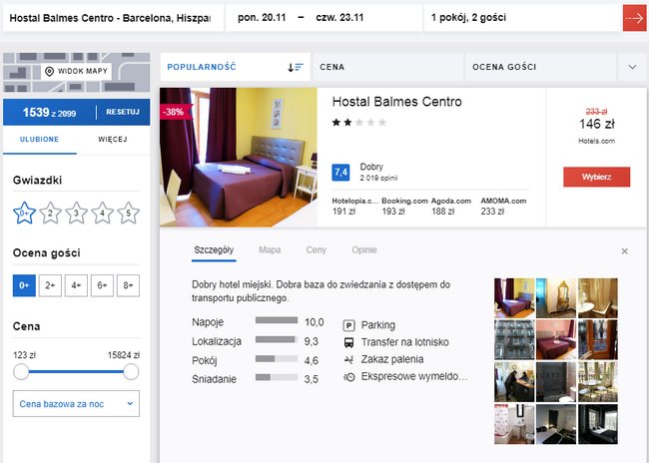Click the popularity sort order icon
649x463 pixels.
coord(295,67)
